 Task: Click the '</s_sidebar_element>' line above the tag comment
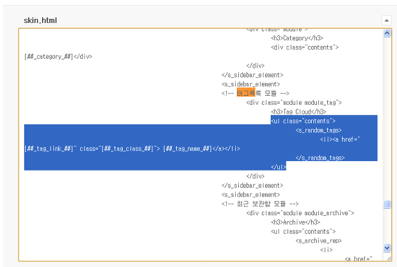[x=252, y=75]
